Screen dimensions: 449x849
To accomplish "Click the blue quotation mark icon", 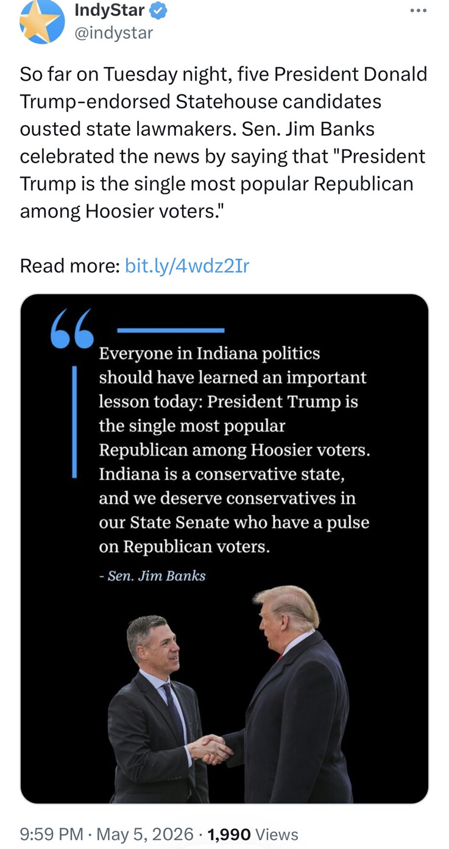I will pyautogui.click(x=72, y=328).
